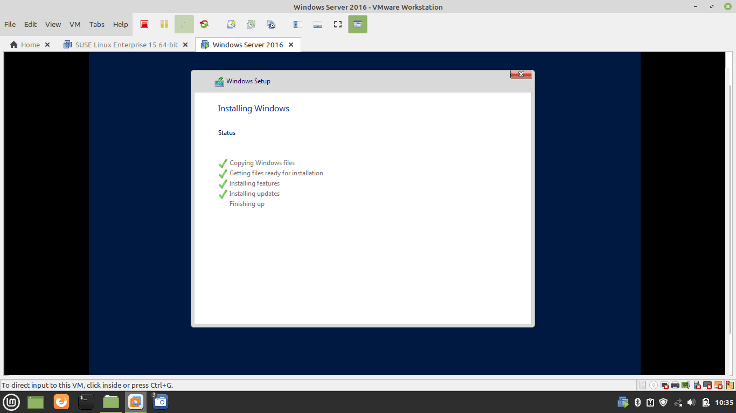This screenshot has height=413, width=736.
Task: Click the Windows Setup title icon
Action: (x=219, y=82)
